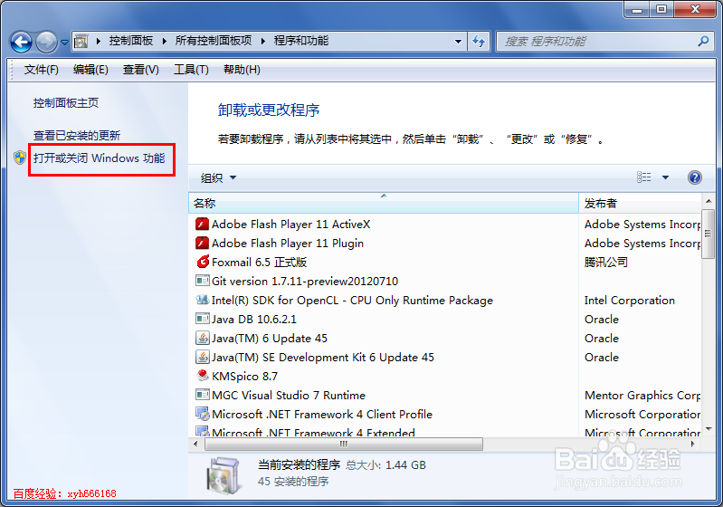Viewport: 723px width, 507px height.
Task: Open the 编辑(E) menu
Action: pos(90,70)
